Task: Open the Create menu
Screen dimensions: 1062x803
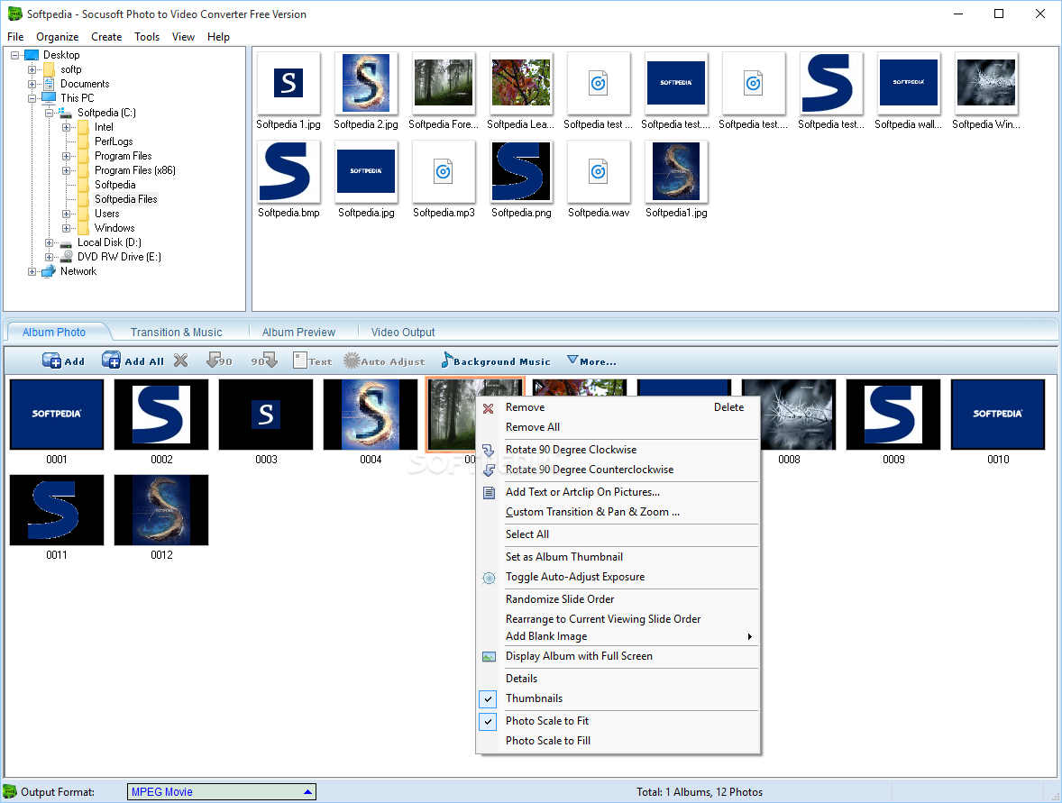Action: click(106, 37)
